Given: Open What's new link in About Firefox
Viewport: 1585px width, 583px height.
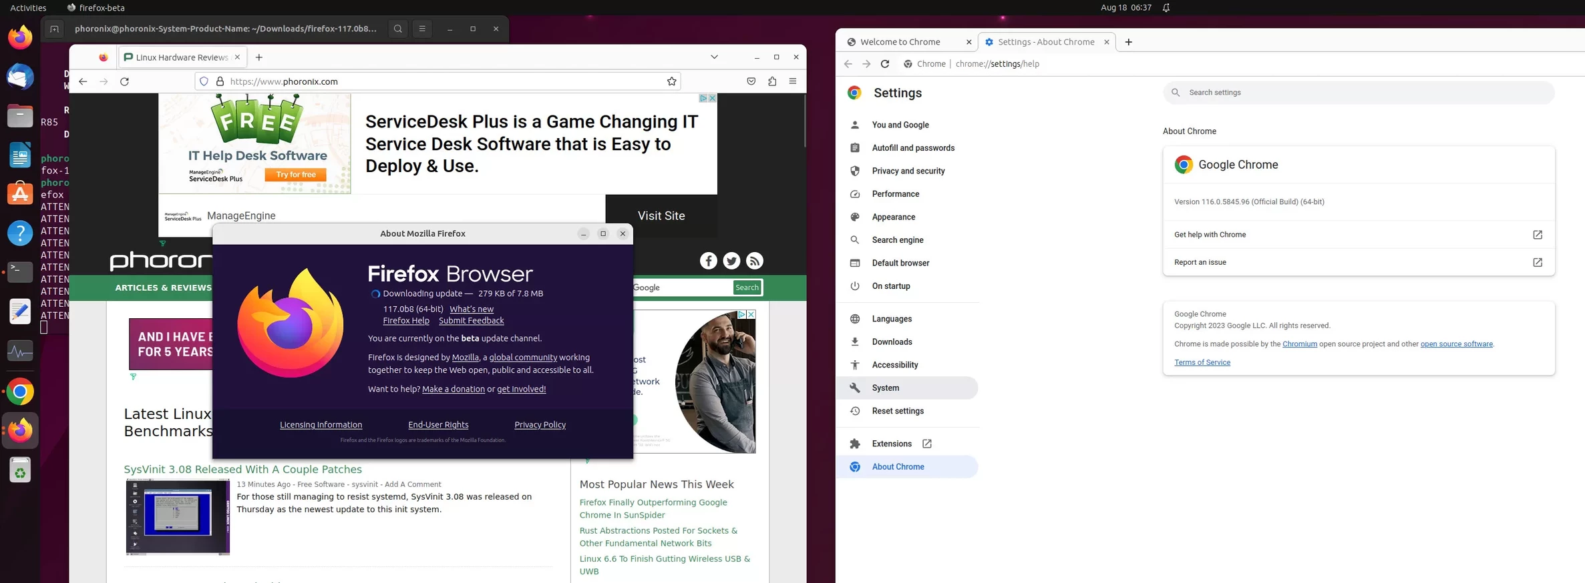Looking at the screenshot, I should tap(472, 309).
